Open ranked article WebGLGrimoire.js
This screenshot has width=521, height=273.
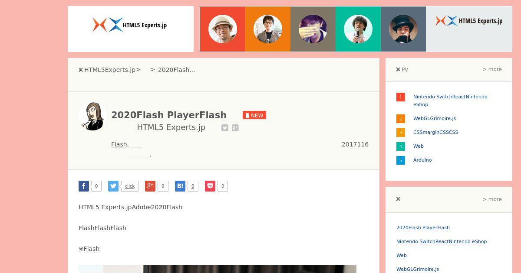point(435,118)
